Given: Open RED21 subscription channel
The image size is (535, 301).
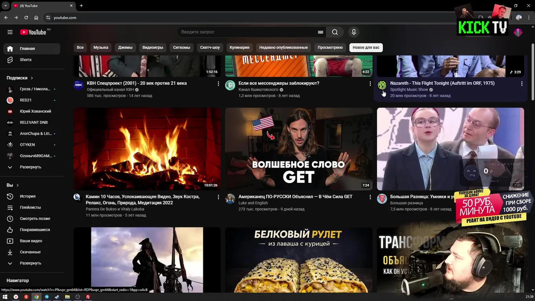Looking at the screenshot, I should [32, 100].
